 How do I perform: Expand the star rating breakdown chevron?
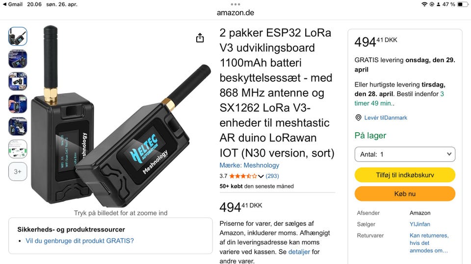261,176
